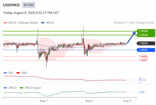Click the RSI legend label

pos(11,73)
